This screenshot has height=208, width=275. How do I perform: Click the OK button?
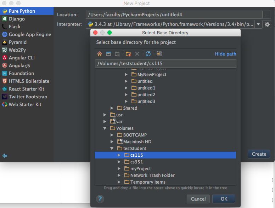(x=224, y=199)
